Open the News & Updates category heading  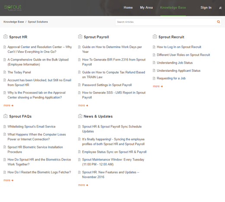click(x=98, y=116)
